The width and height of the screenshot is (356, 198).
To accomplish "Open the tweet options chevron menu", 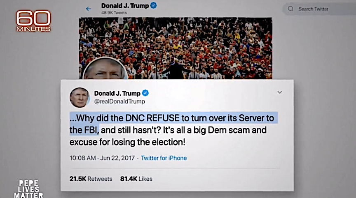I will [280, 92].
